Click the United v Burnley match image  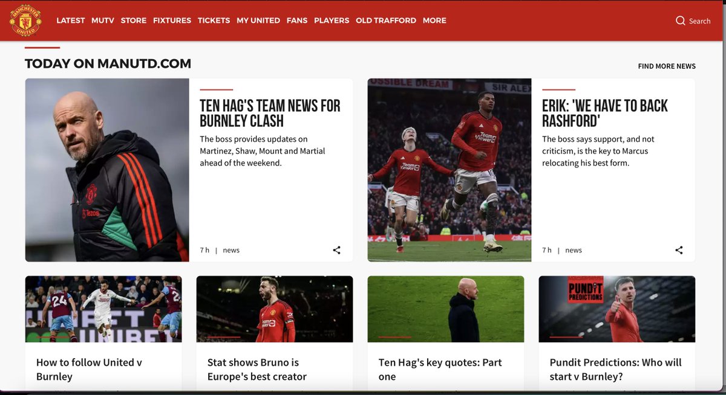click(103, 309)
